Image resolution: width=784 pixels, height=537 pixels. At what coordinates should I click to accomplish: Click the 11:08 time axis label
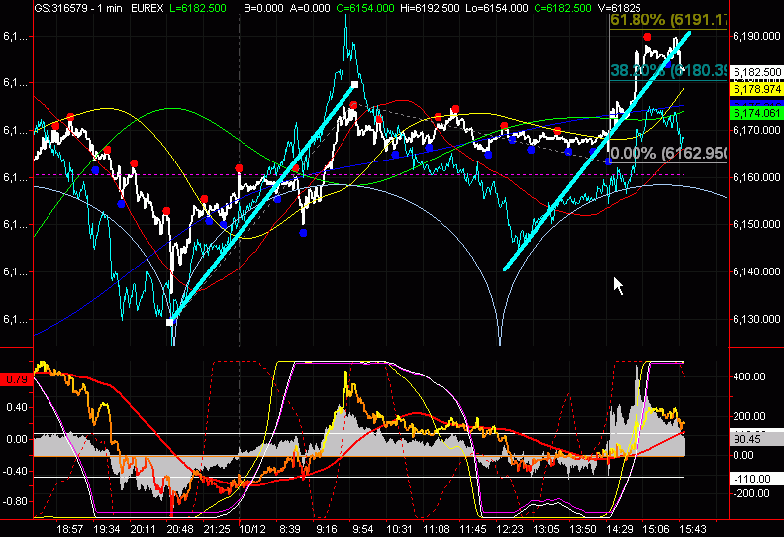point(436,529)
